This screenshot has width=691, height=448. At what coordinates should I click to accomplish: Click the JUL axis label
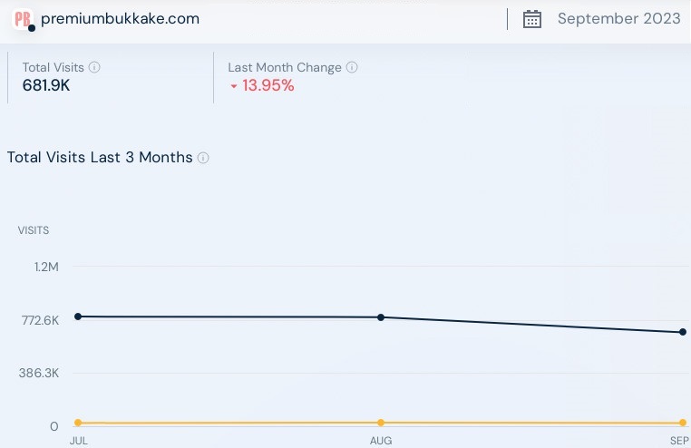78,441
